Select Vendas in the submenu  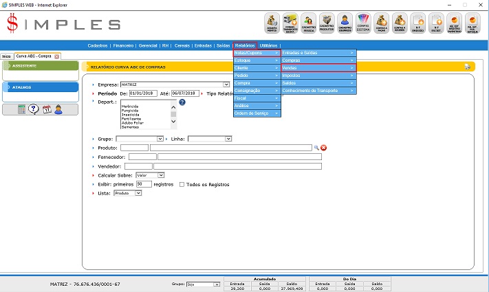pos(318,68)
